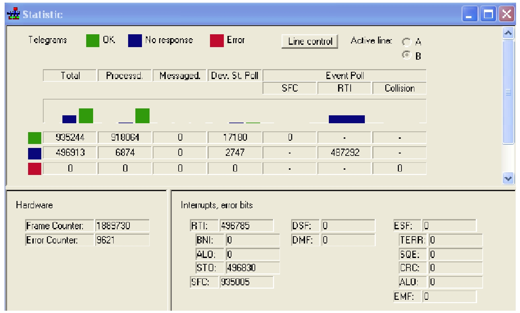Click the blue No response legend swatch

(135, 41)
